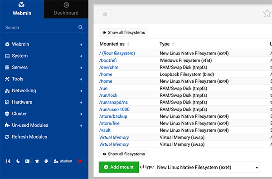Open the Networking menu category
This screenshot has width=272, height=179.
(x=44, y=91)
